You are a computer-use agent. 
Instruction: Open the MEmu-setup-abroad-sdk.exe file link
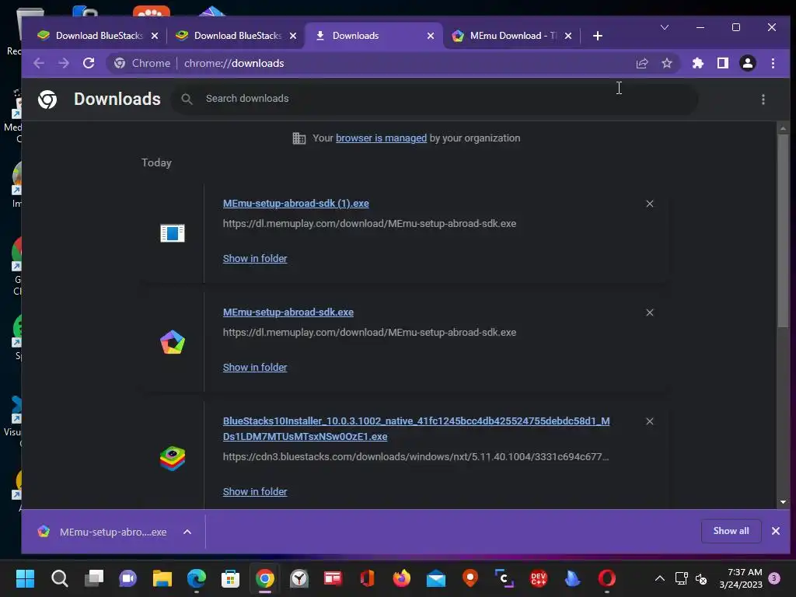[288, 312]
